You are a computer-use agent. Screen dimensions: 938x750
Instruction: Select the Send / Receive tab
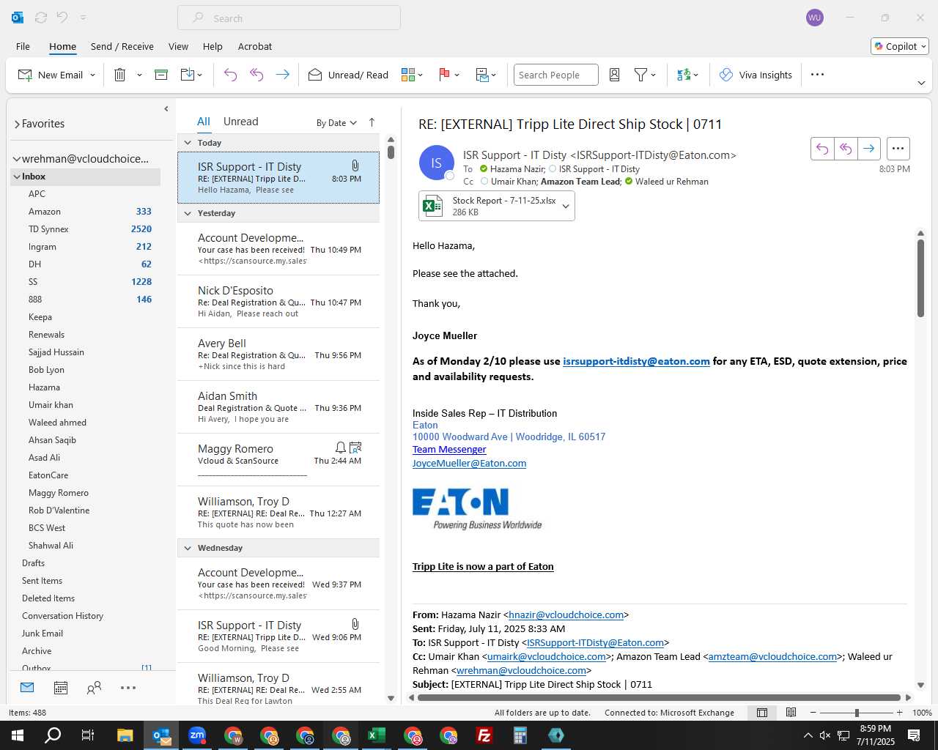(x=122, y=46)
